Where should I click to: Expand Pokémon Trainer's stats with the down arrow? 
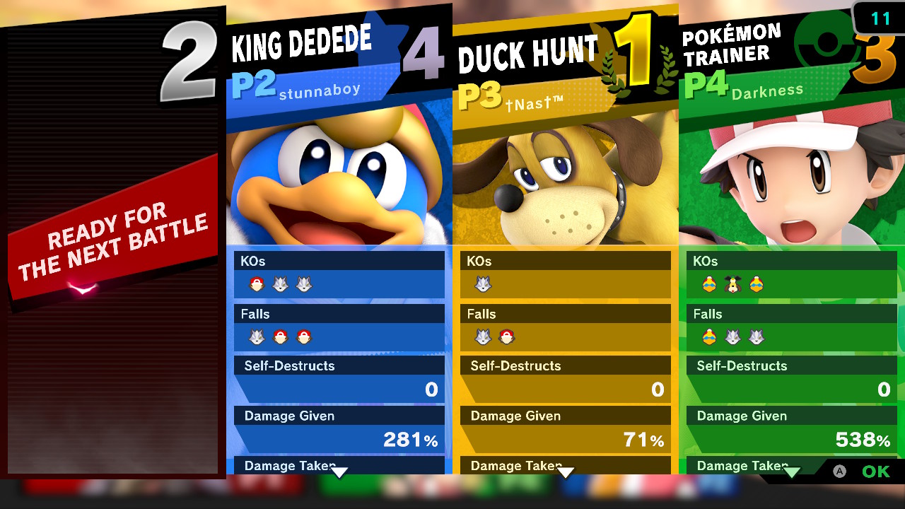coord(792,472)
